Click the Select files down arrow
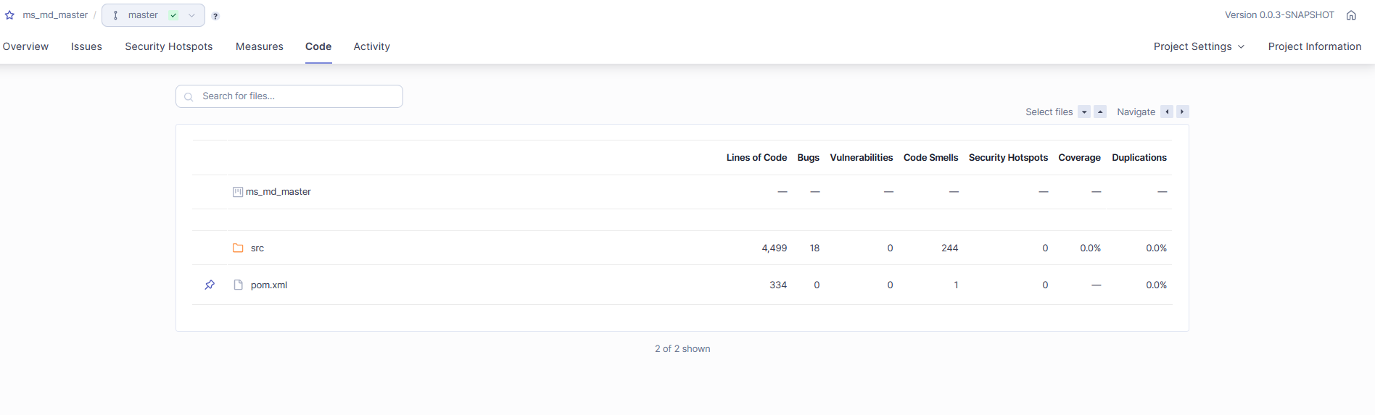 click(1084, 112)
